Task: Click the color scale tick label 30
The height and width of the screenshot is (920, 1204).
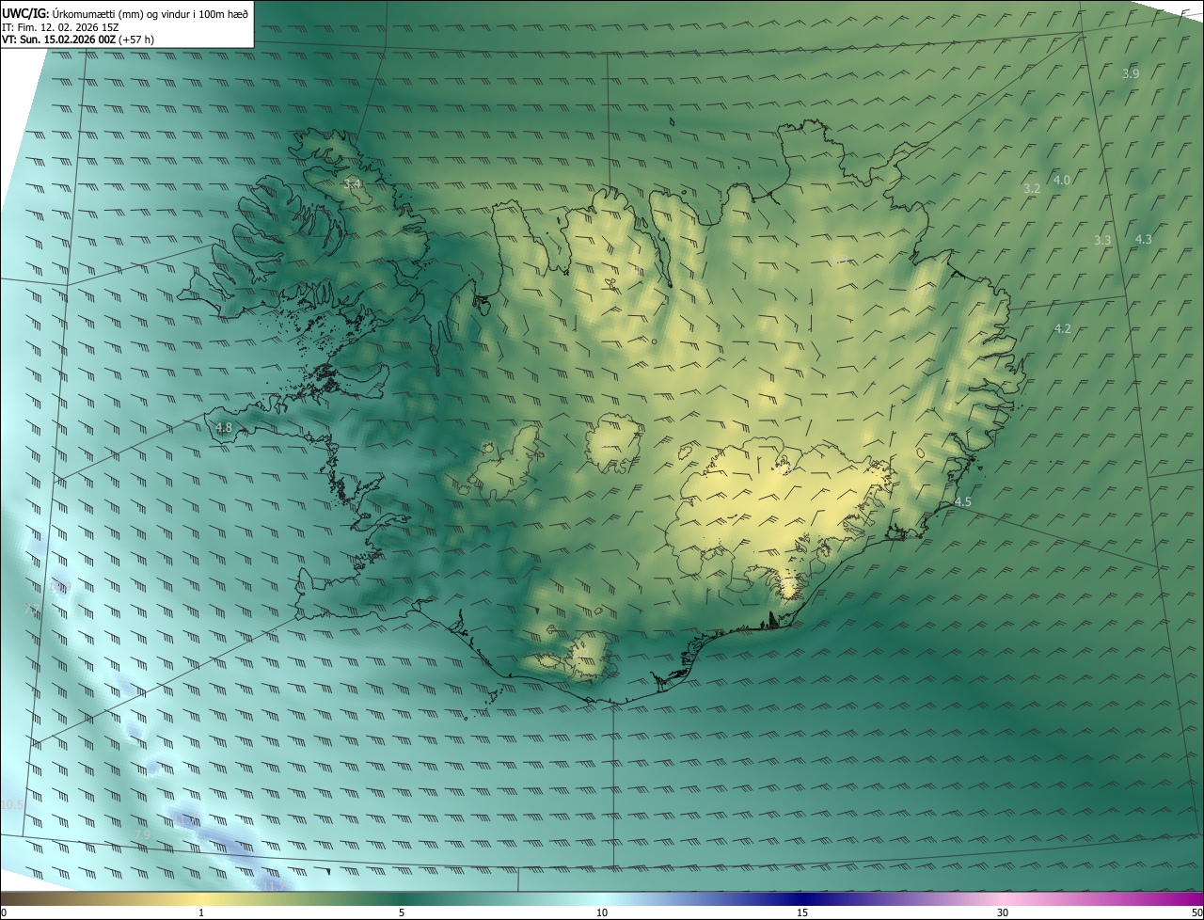Action: (1003, 912)
